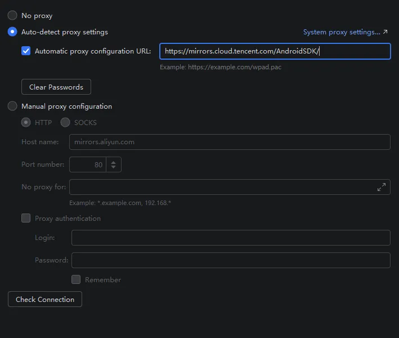Click the proxy configuration URL text field
This screenshot has width=399, height=338.
[x=275, y=51]
